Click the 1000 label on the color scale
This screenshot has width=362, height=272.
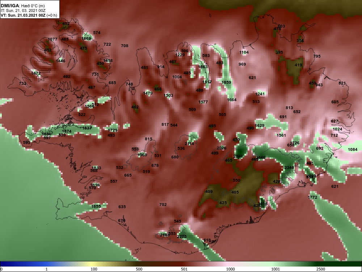[x=230, y=269]
